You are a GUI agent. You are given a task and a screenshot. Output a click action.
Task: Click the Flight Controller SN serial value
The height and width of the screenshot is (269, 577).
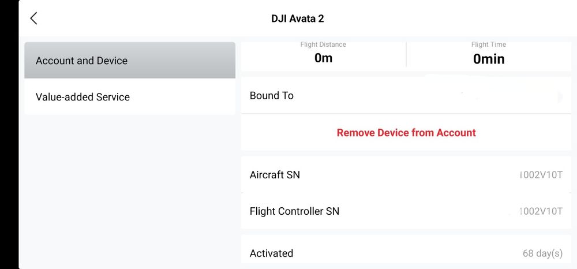click(540, 211)
